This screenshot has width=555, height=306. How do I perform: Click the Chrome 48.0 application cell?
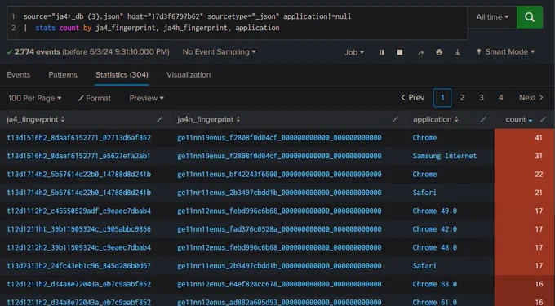(x=435, y=247)
